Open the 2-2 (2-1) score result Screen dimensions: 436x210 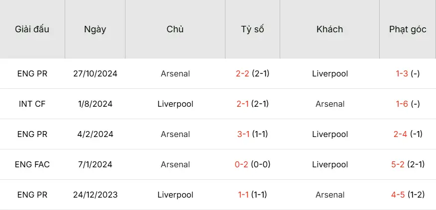point(252,73)
